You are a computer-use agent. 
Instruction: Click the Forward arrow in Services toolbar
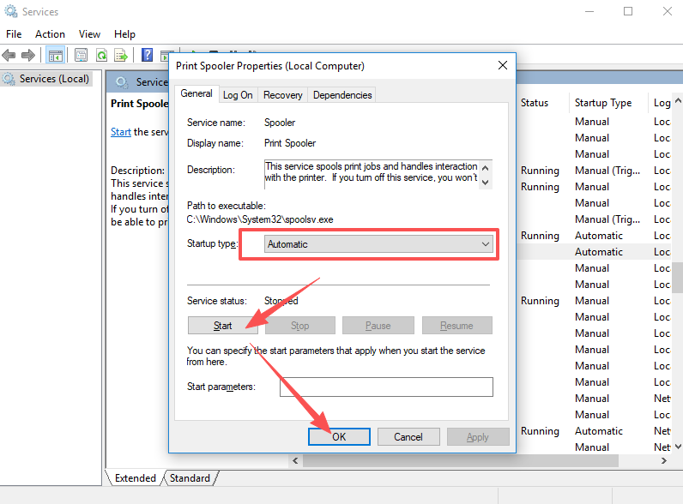tap(27, 55)
